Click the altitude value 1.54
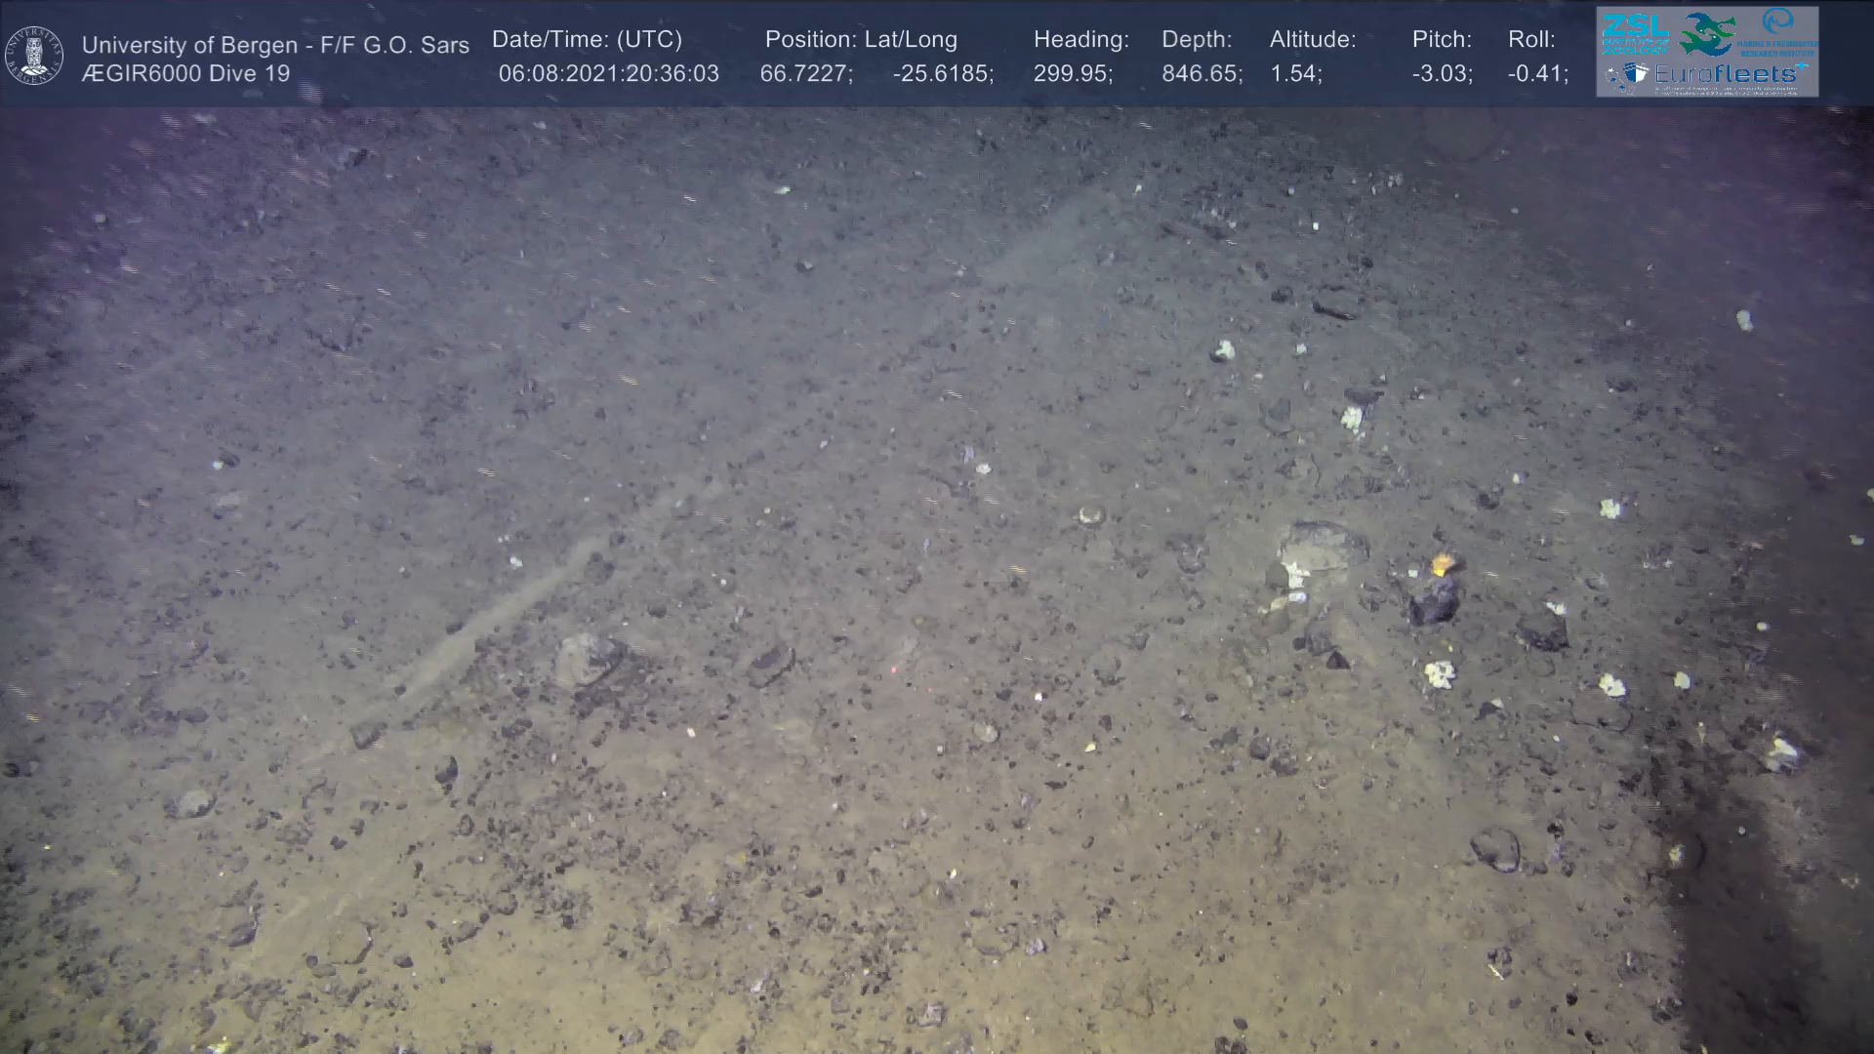The width and height of the screenshot is (1874, 1054). 1294,74
